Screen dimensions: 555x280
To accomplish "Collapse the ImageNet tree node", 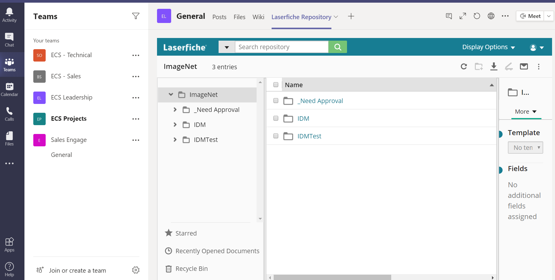I will click(x=171, y=95).
